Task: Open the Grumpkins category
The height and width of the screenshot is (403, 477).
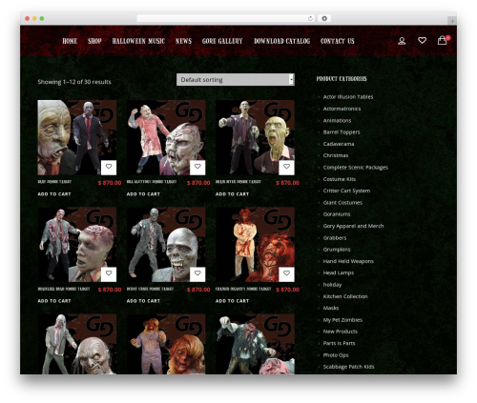Action: [x=337, y=250]
